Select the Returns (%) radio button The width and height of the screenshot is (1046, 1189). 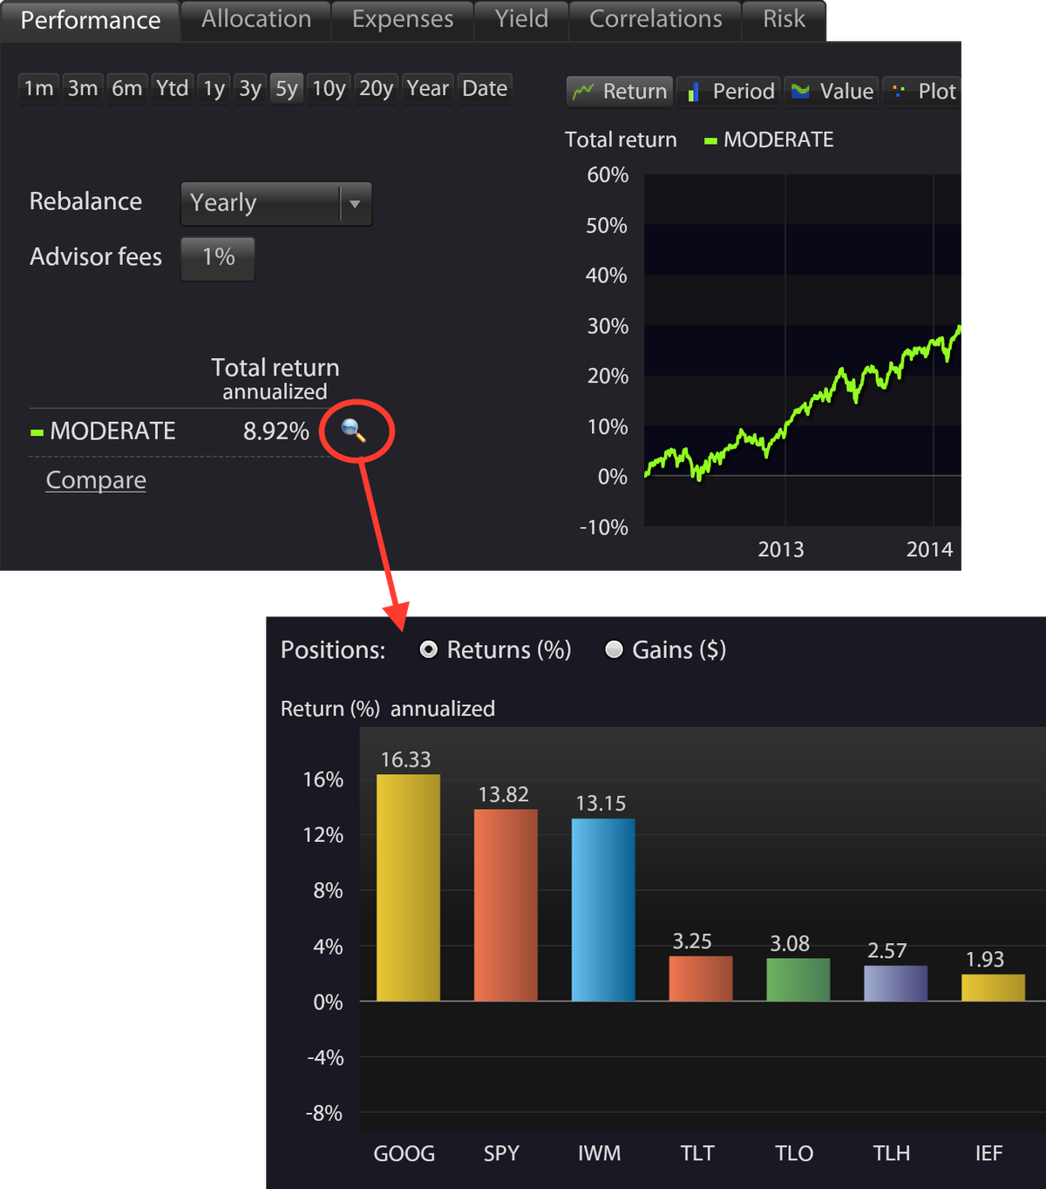click(x=428, y=649)
